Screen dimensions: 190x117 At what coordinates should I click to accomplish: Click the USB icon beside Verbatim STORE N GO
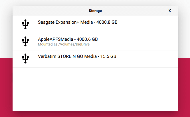(25, 58)
